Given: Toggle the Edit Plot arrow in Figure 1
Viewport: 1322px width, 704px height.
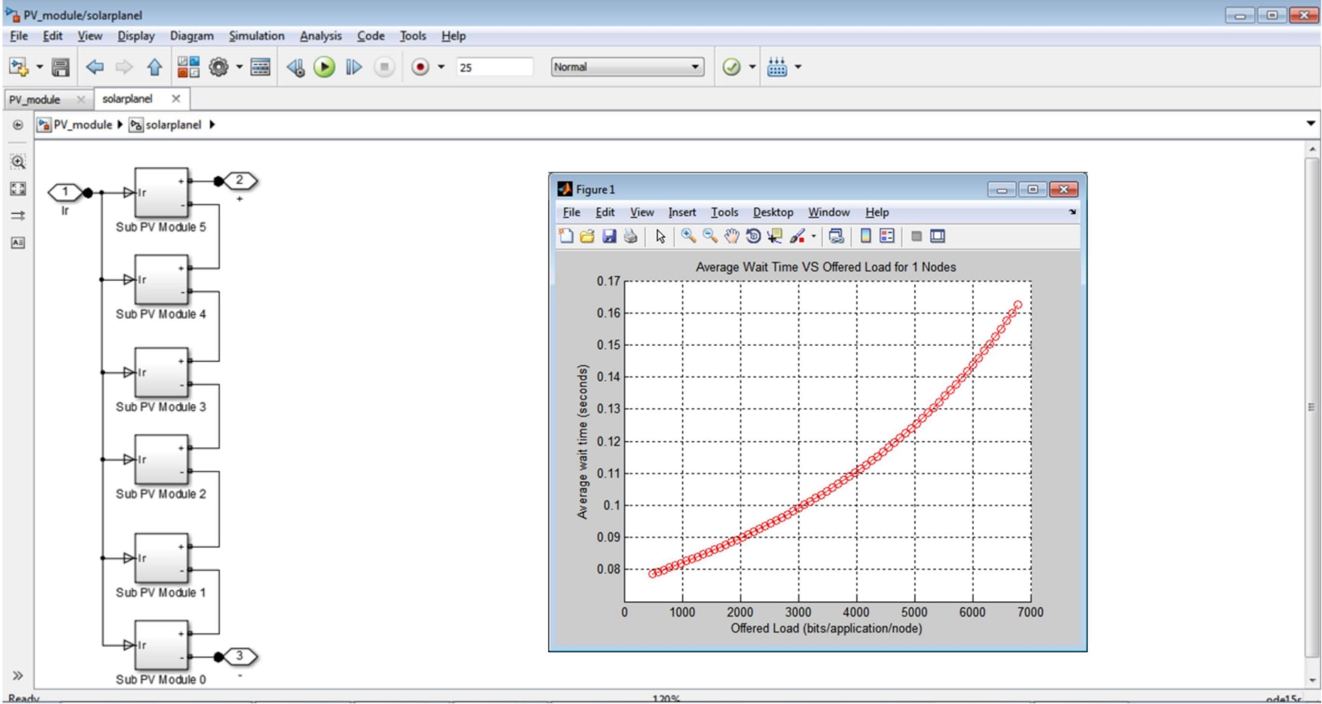Looking at the screenshot, I should pos(660,236).
